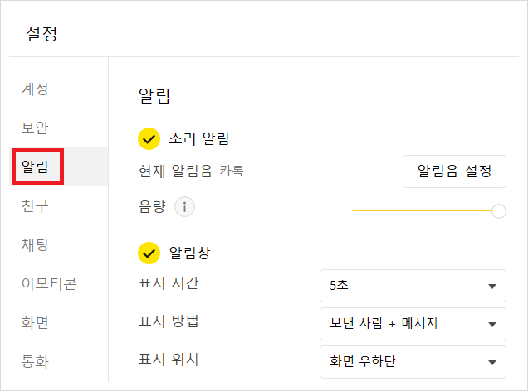Switch to the 화면 tab
The image size is (528, 391).
click(35, 322)
